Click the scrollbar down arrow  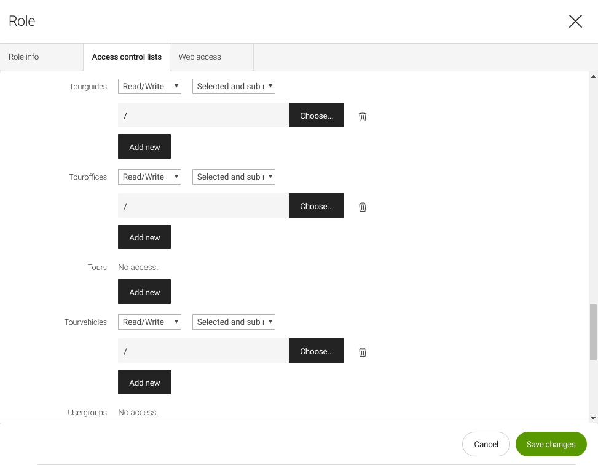(593, 418)
